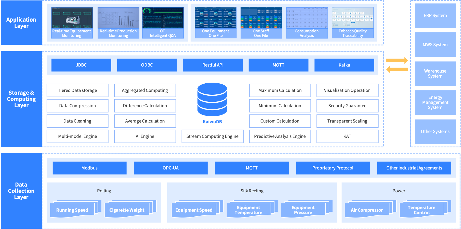Select the Modbus protocol button
Viewport: 461px width, 229px height.
(89, 168)
